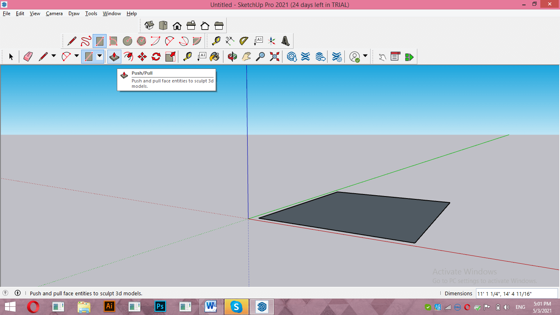This screenshot has height=315, width=560.
Task: Switch to Skype in the taskbar
Action: (236, 306)
